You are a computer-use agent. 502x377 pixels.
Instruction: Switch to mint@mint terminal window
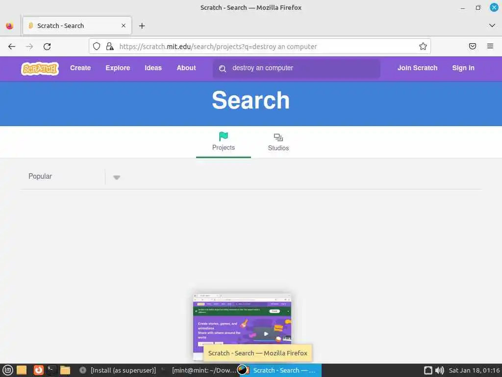(199, 370)
